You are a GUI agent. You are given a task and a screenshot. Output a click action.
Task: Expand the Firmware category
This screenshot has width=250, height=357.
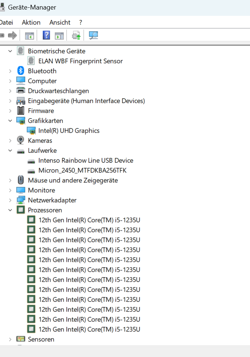[x=10, y=111]
